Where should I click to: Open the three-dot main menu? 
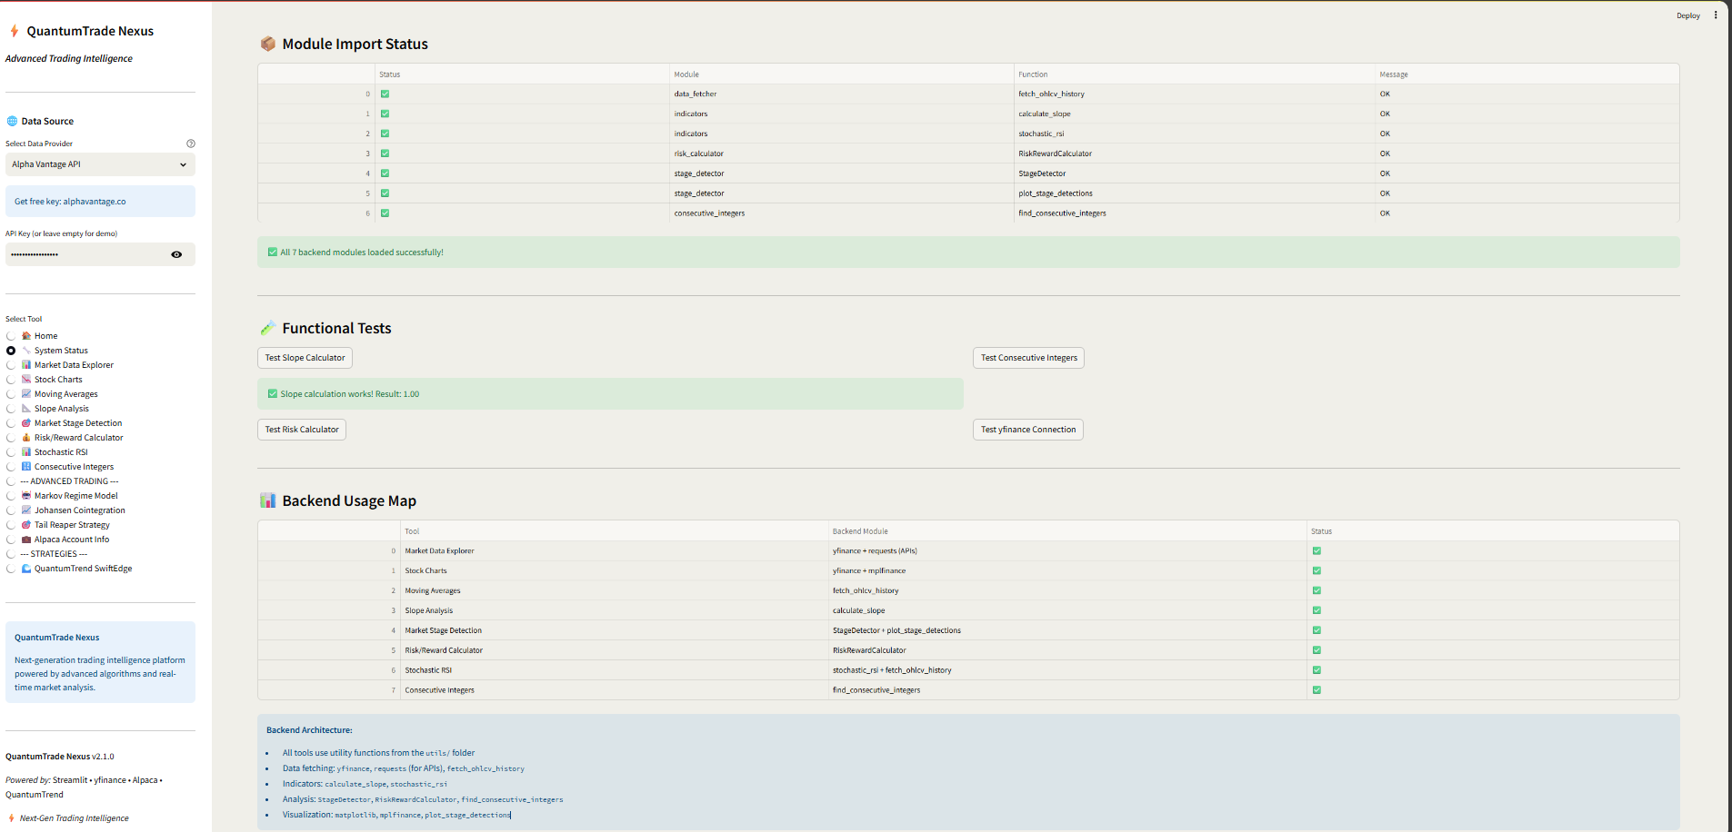tap(1716, 15)
